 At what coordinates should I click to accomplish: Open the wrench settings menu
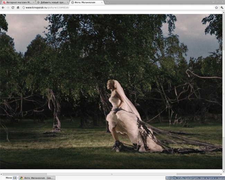(222, 7)
